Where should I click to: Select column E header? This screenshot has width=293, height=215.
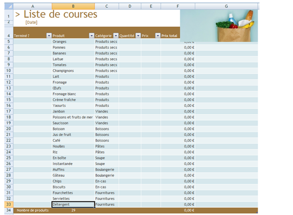click(151, 6)
